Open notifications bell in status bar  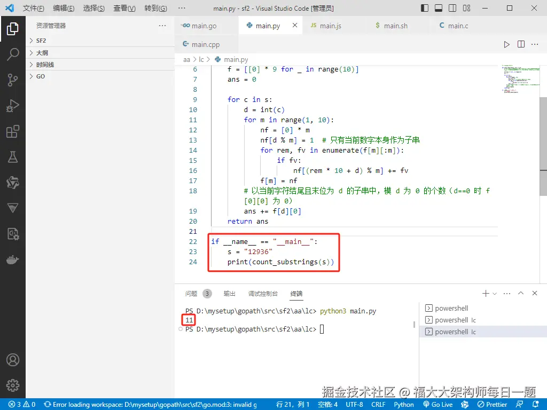[x=536, y=405]
